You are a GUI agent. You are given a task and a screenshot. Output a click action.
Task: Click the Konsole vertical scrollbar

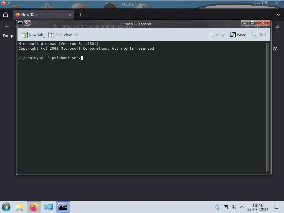click(267, 107)
